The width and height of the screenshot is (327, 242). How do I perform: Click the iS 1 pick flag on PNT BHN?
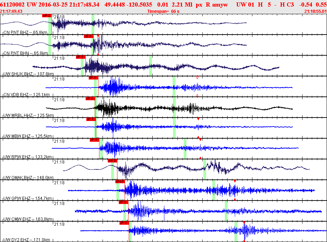(x=89, y=36)
